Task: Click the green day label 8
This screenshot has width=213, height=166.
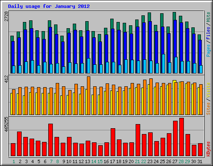Action: coord(57,161)
